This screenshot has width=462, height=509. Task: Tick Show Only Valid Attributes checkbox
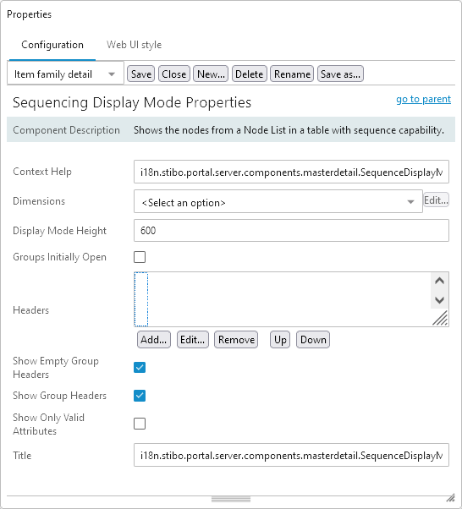tap(140, 424)
